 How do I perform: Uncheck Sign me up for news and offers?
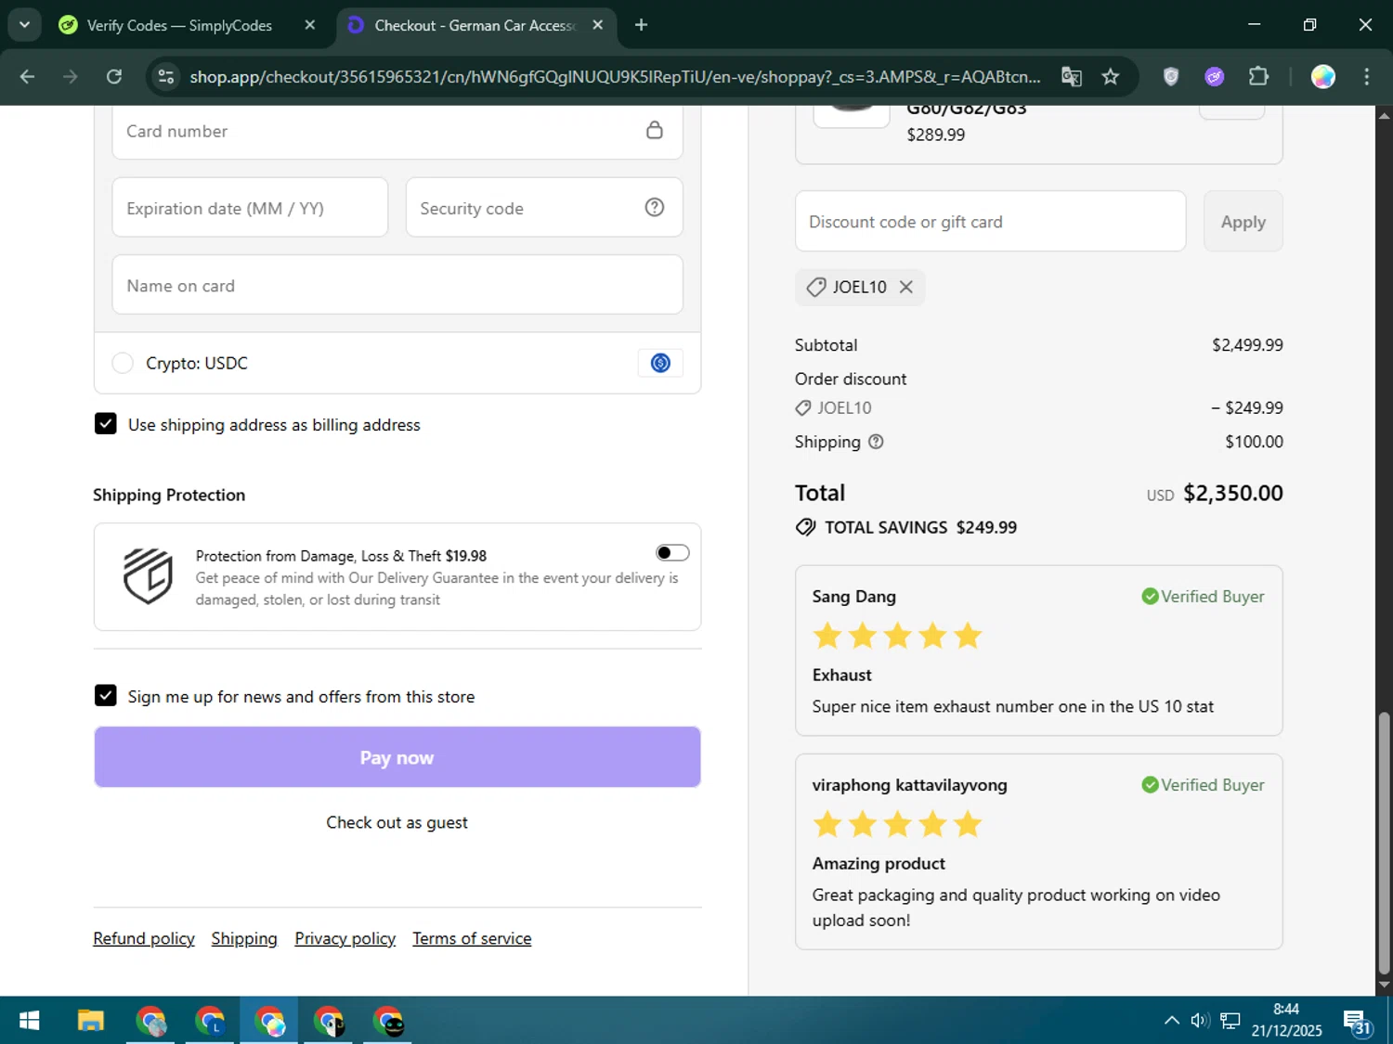(x=106, y=696)
